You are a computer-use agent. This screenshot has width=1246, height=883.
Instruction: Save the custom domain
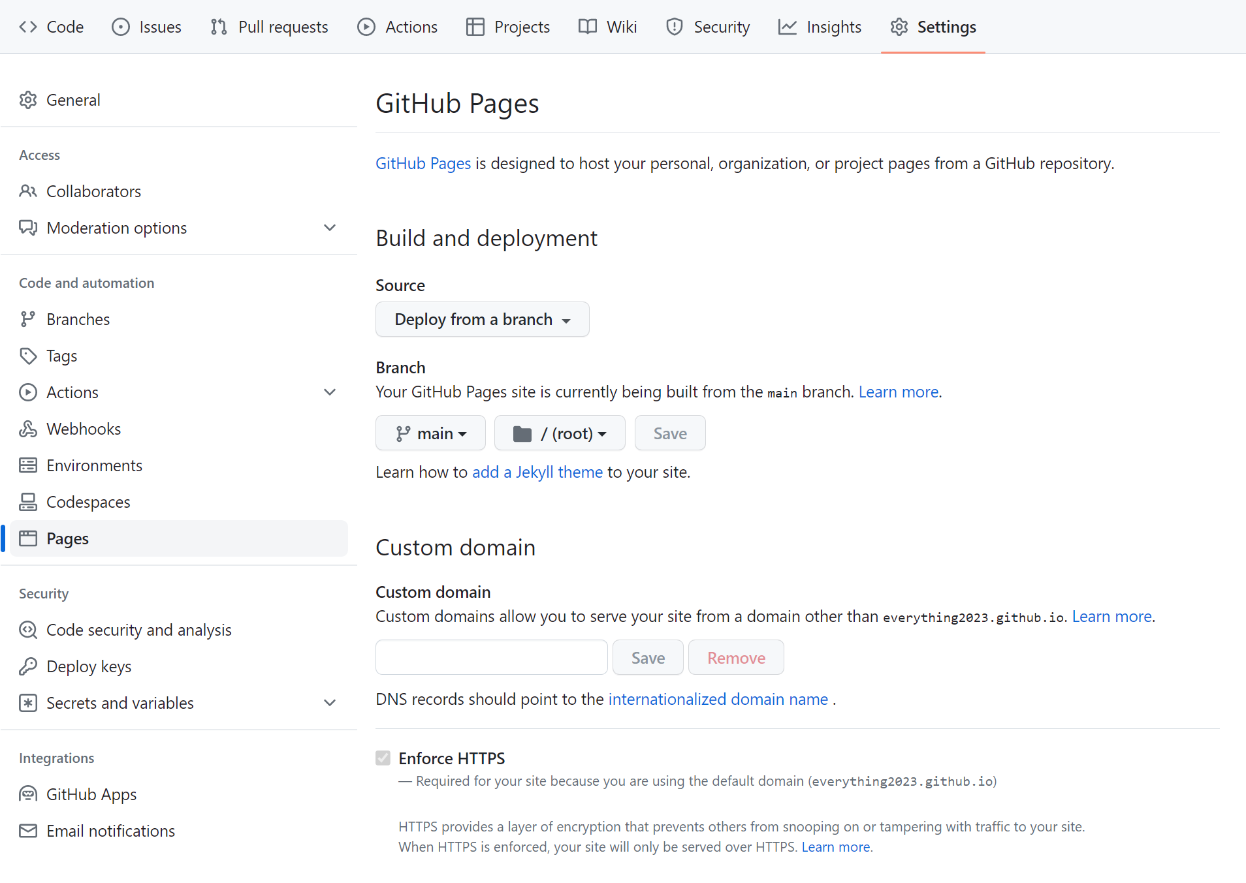(x=648, y=657)
